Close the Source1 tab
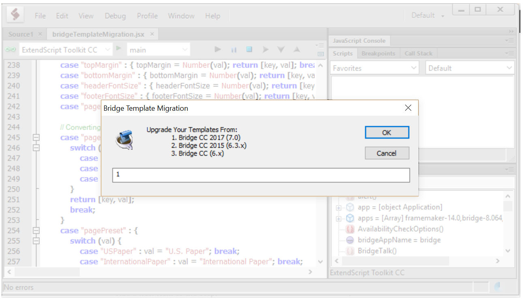 coord(40,34)
